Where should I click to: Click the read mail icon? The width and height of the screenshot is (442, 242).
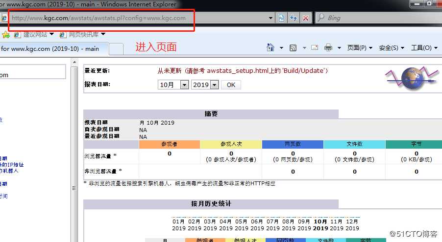pyautogui.click(x=315, y=47)
